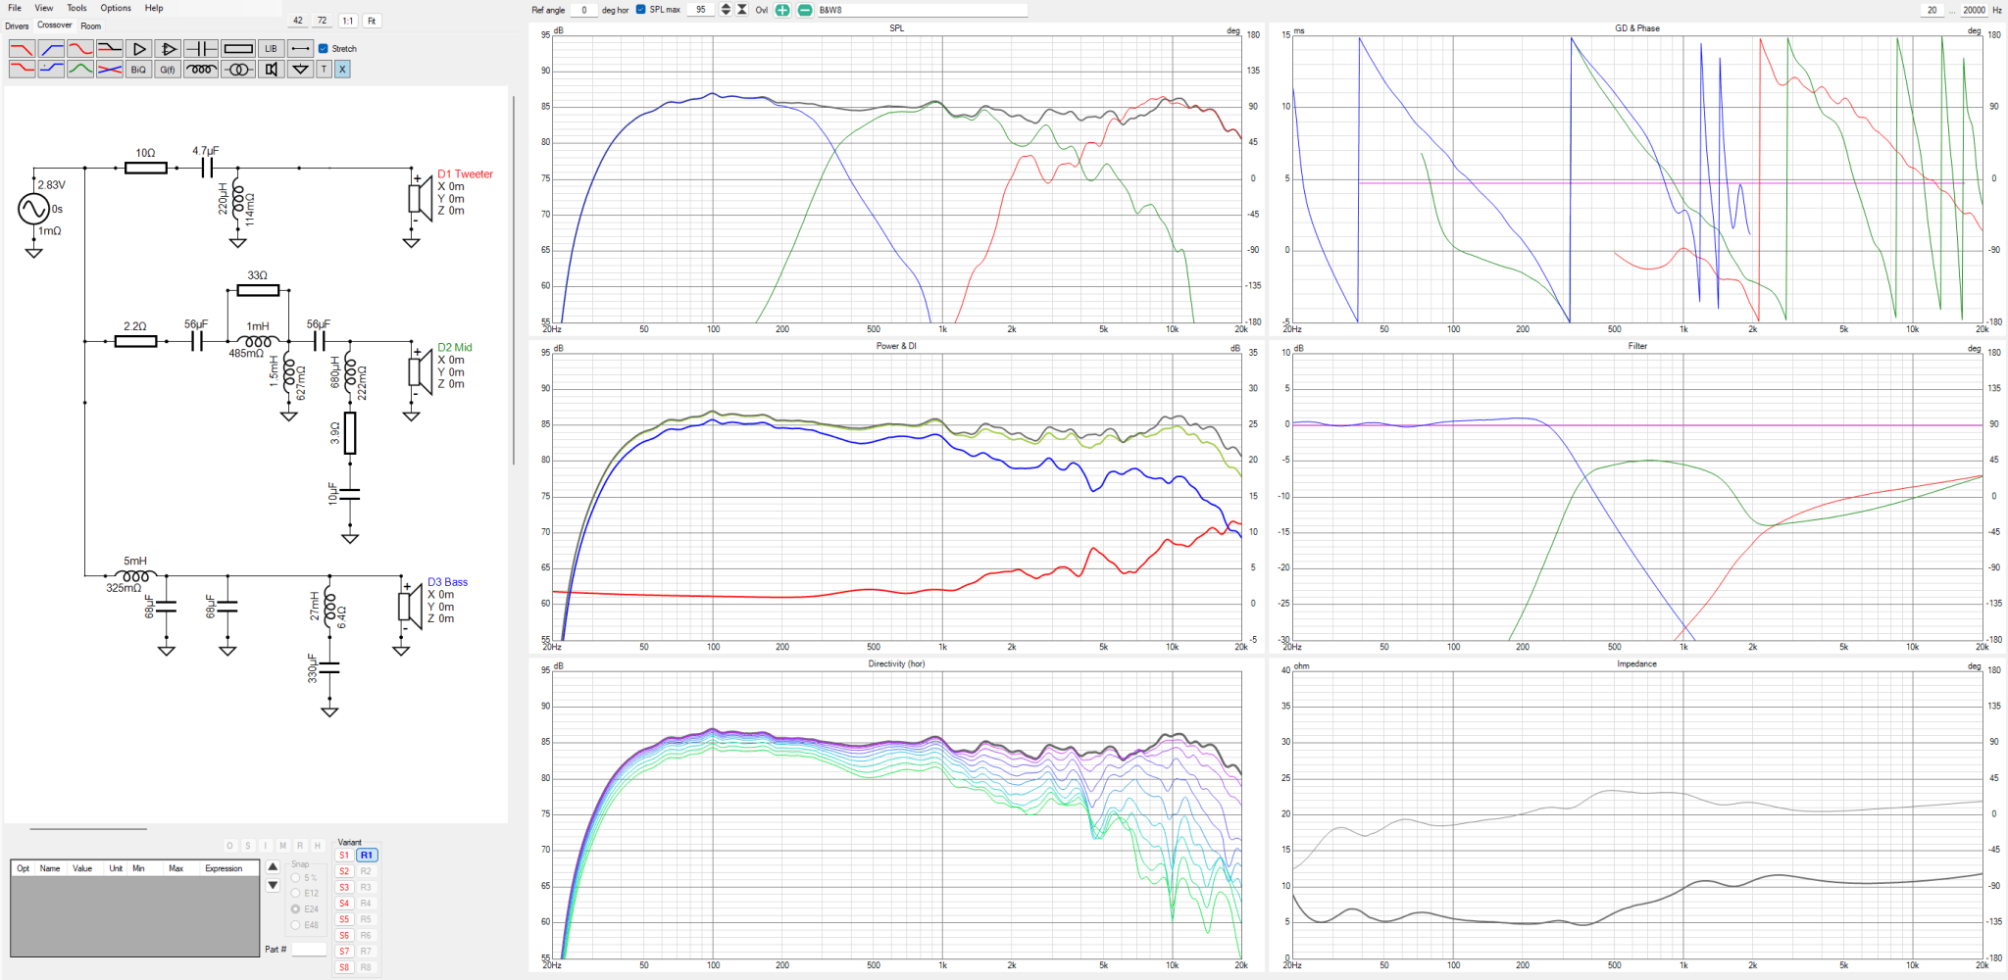Select the E24 snap radio button
This screenshot has height=980, width=2008.
(296, 909)
